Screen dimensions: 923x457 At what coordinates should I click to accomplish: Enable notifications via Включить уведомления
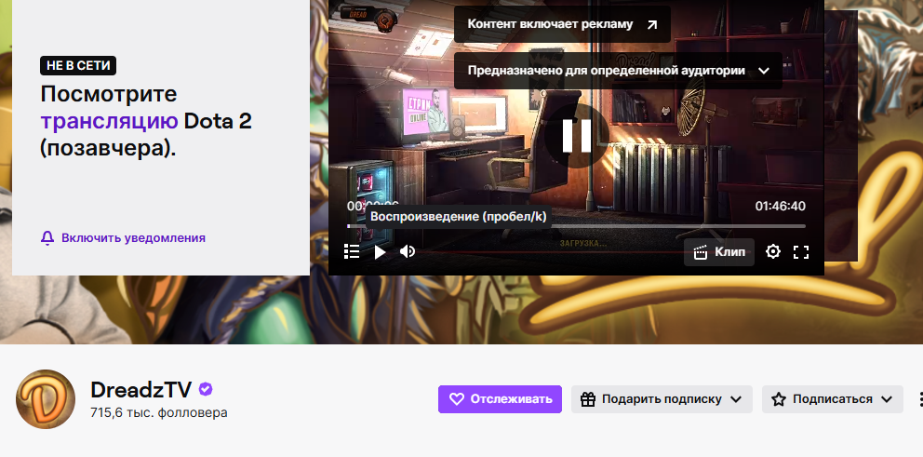tap(133, 237)
